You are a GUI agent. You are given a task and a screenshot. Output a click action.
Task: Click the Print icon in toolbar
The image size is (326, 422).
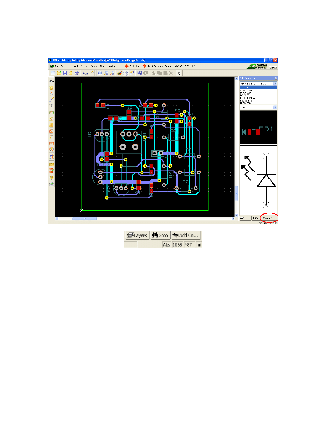(x=77, y=73)
